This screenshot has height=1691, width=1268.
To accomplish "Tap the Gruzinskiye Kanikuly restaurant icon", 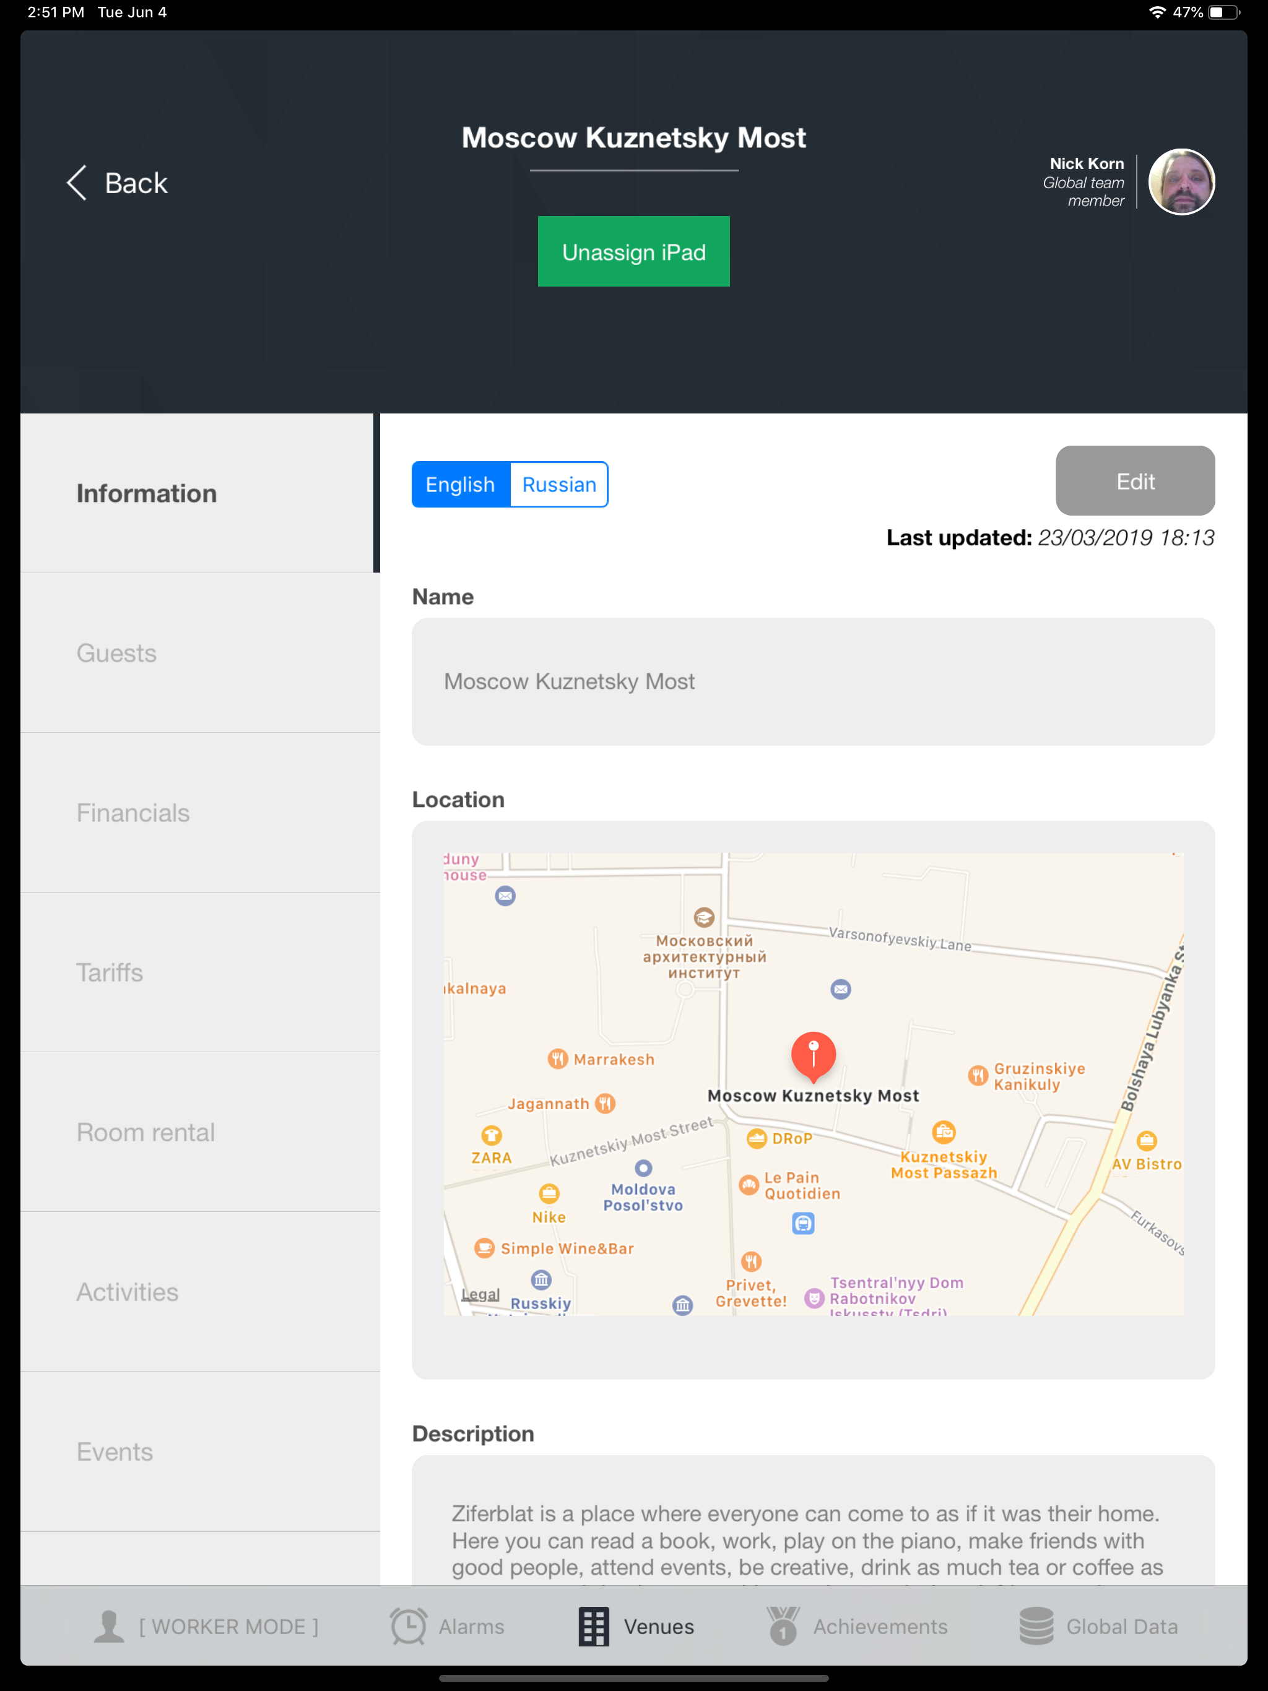I will coord(978,1076).
